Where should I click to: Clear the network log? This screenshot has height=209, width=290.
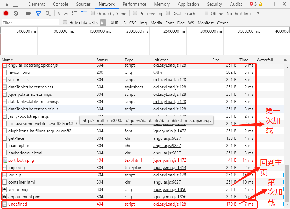(16, 13)
